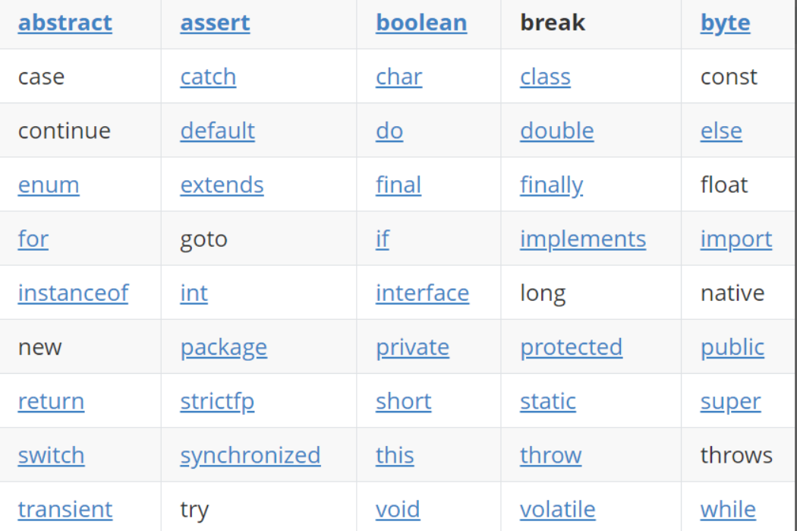Click the 'abstract' keyword link
This screenshot has width=797, height=531.
[65, 23]
